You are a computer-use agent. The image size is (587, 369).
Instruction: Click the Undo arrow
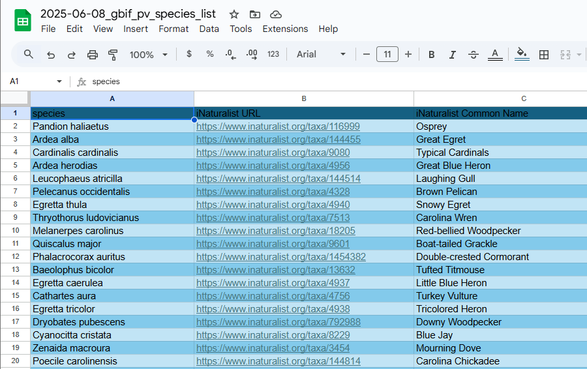click(x=50, y=55)
